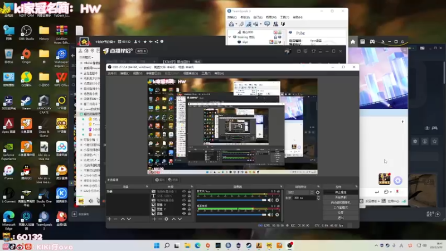Open OBS 编辑(E) menu

(124, 74)
